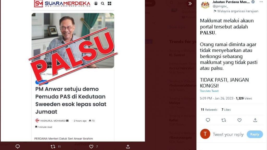Image resolution: width=267 pixels, height=150 pixels.
Task: Like the tweet using heart below the image
Action: point(91,146)
